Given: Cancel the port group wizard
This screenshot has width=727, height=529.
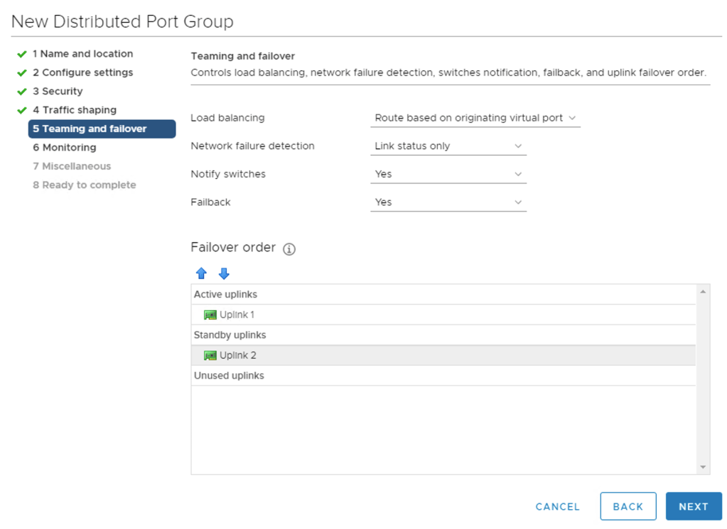Looking at the screenshot, I should [x=557, y=506].
